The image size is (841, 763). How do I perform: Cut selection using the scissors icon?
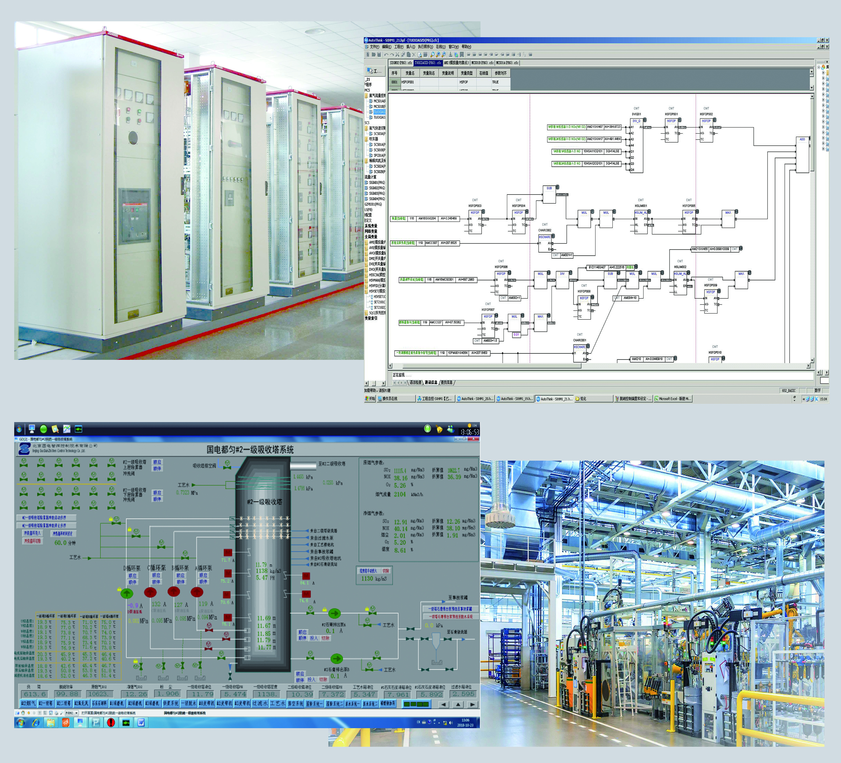pos(397,54)
